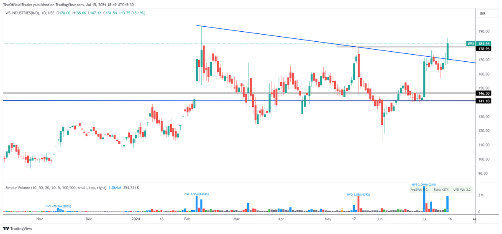This screenshot has height=234, width=502.
Task: Click the 'RVol: 427%' stat box
Action: [x=441, y=189]
